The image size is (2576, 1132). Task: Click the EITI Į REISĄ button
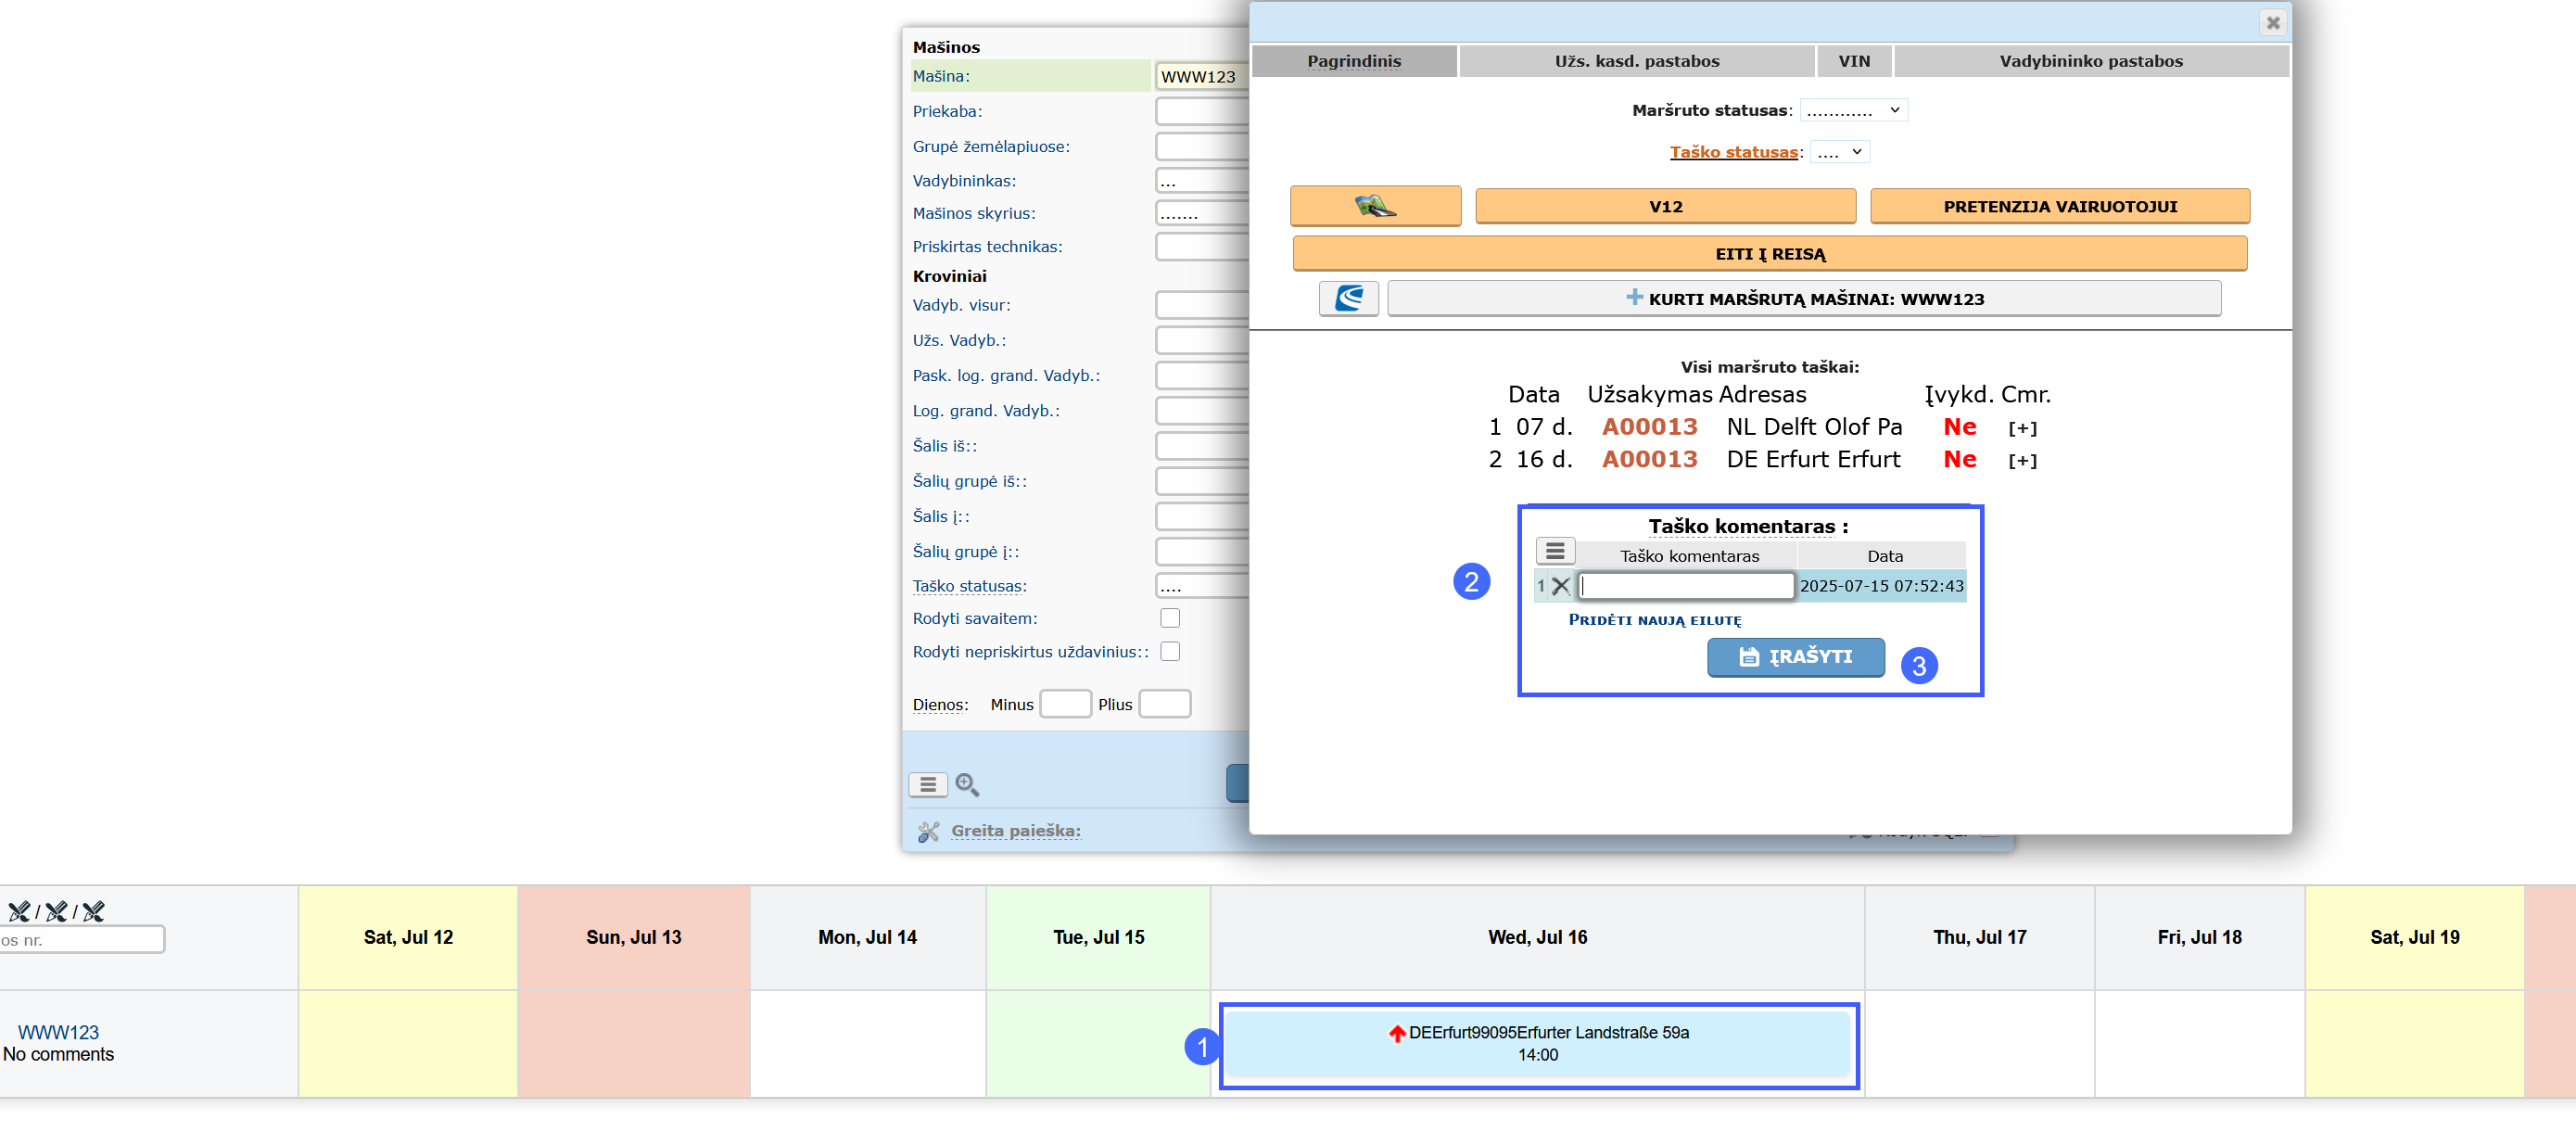[x=1770, y=254]
